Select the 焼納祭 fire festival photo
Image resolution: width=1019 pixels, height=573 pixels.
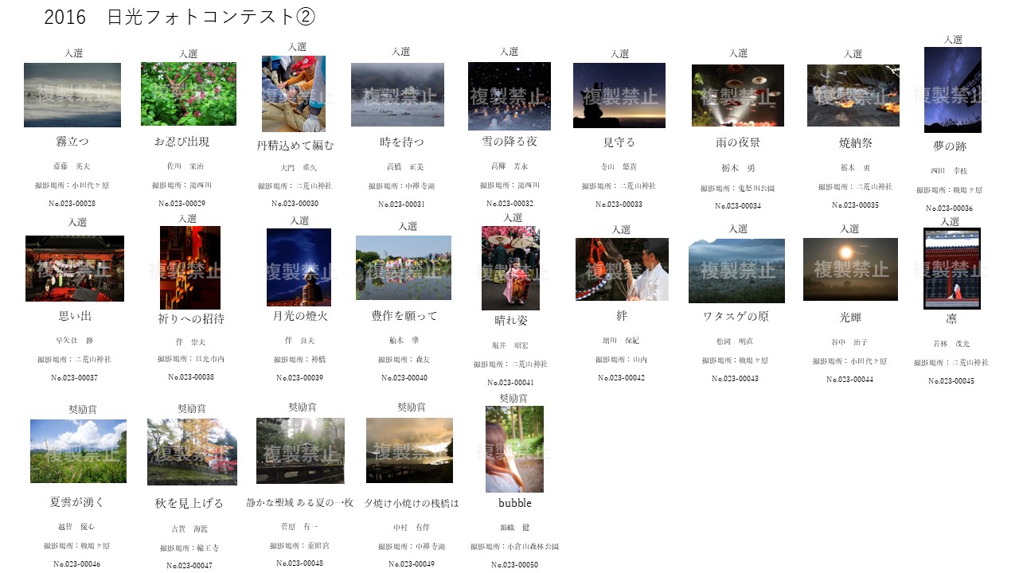(853, 95)
